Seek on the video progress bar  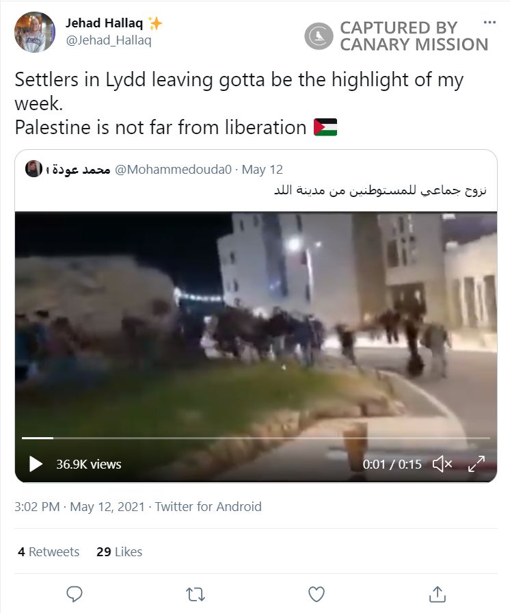click(x=256, y=439)
